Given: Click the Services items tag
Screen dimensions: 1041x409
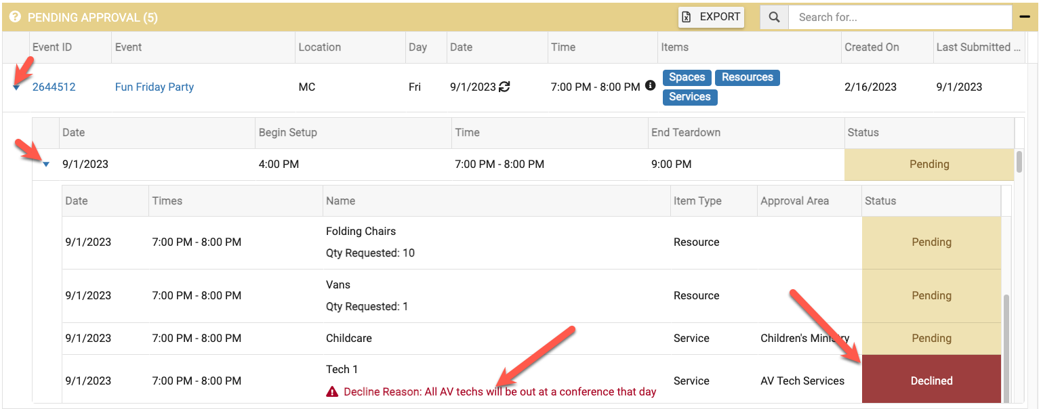Looking at the screenshot, I should coord(689,97).
